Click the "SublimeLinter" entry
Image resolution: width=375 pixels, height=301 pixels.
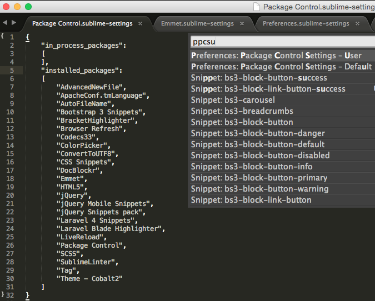pyautogui.click(x=88, y=262)
